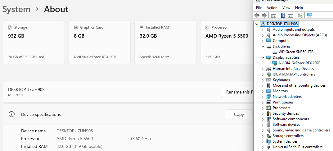Screen dimensions: 333x151
Task: Open the File menu in Device Manager
Action: (259, 8)
